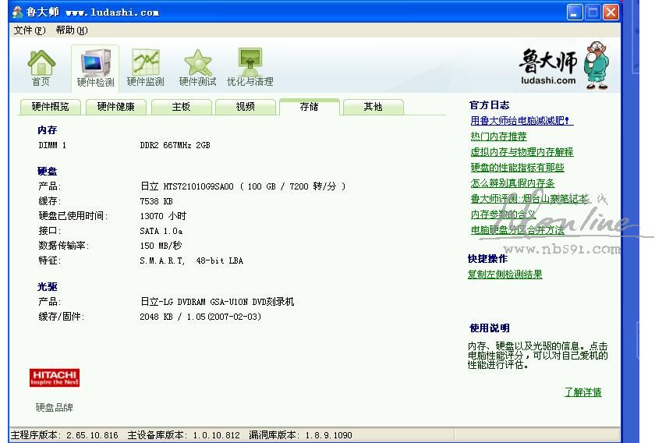
Task: Click optical drive 日立-LG DVDRAM GSA-U10N
Action: [x=195, y=302]
